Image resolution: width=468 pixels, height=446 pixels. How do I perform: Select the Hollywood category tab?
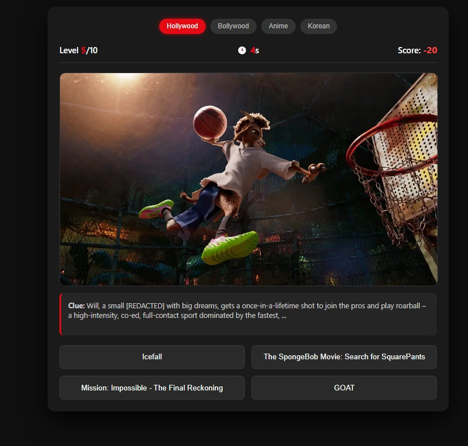click(x=182, y=26)
